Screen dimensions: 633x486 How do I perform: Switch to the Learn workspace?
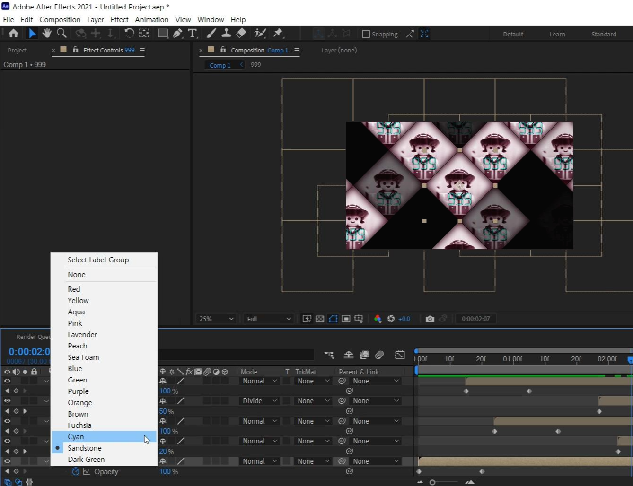pos(557,34)
